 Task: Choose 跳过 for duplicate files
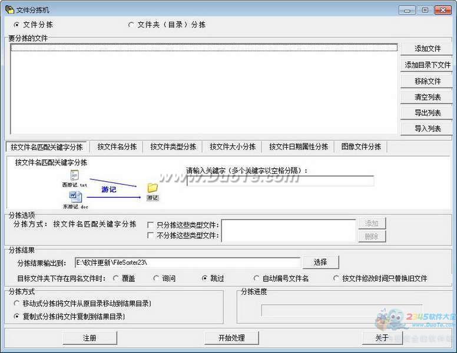pyautogui.click(x=204, y=278)
